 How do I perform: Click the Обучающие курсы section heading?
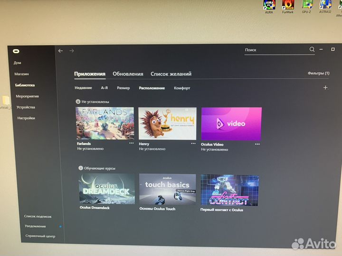[99, 168]
